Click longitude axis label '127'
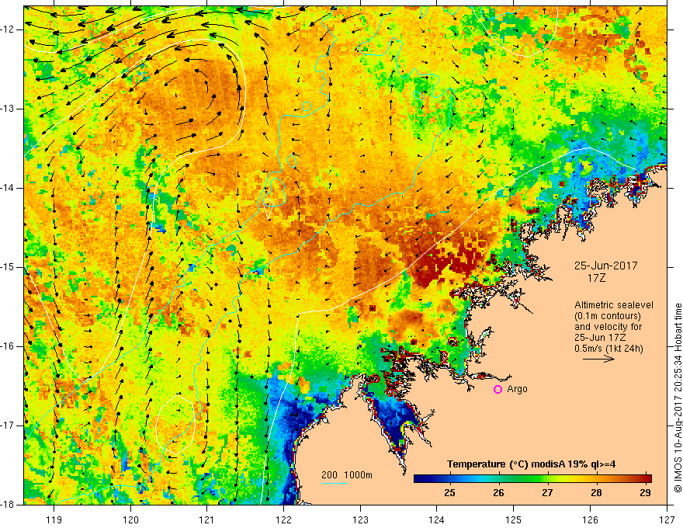Image resolution: width=683 pixels, height=528 pixels. (x=667, y=519)
